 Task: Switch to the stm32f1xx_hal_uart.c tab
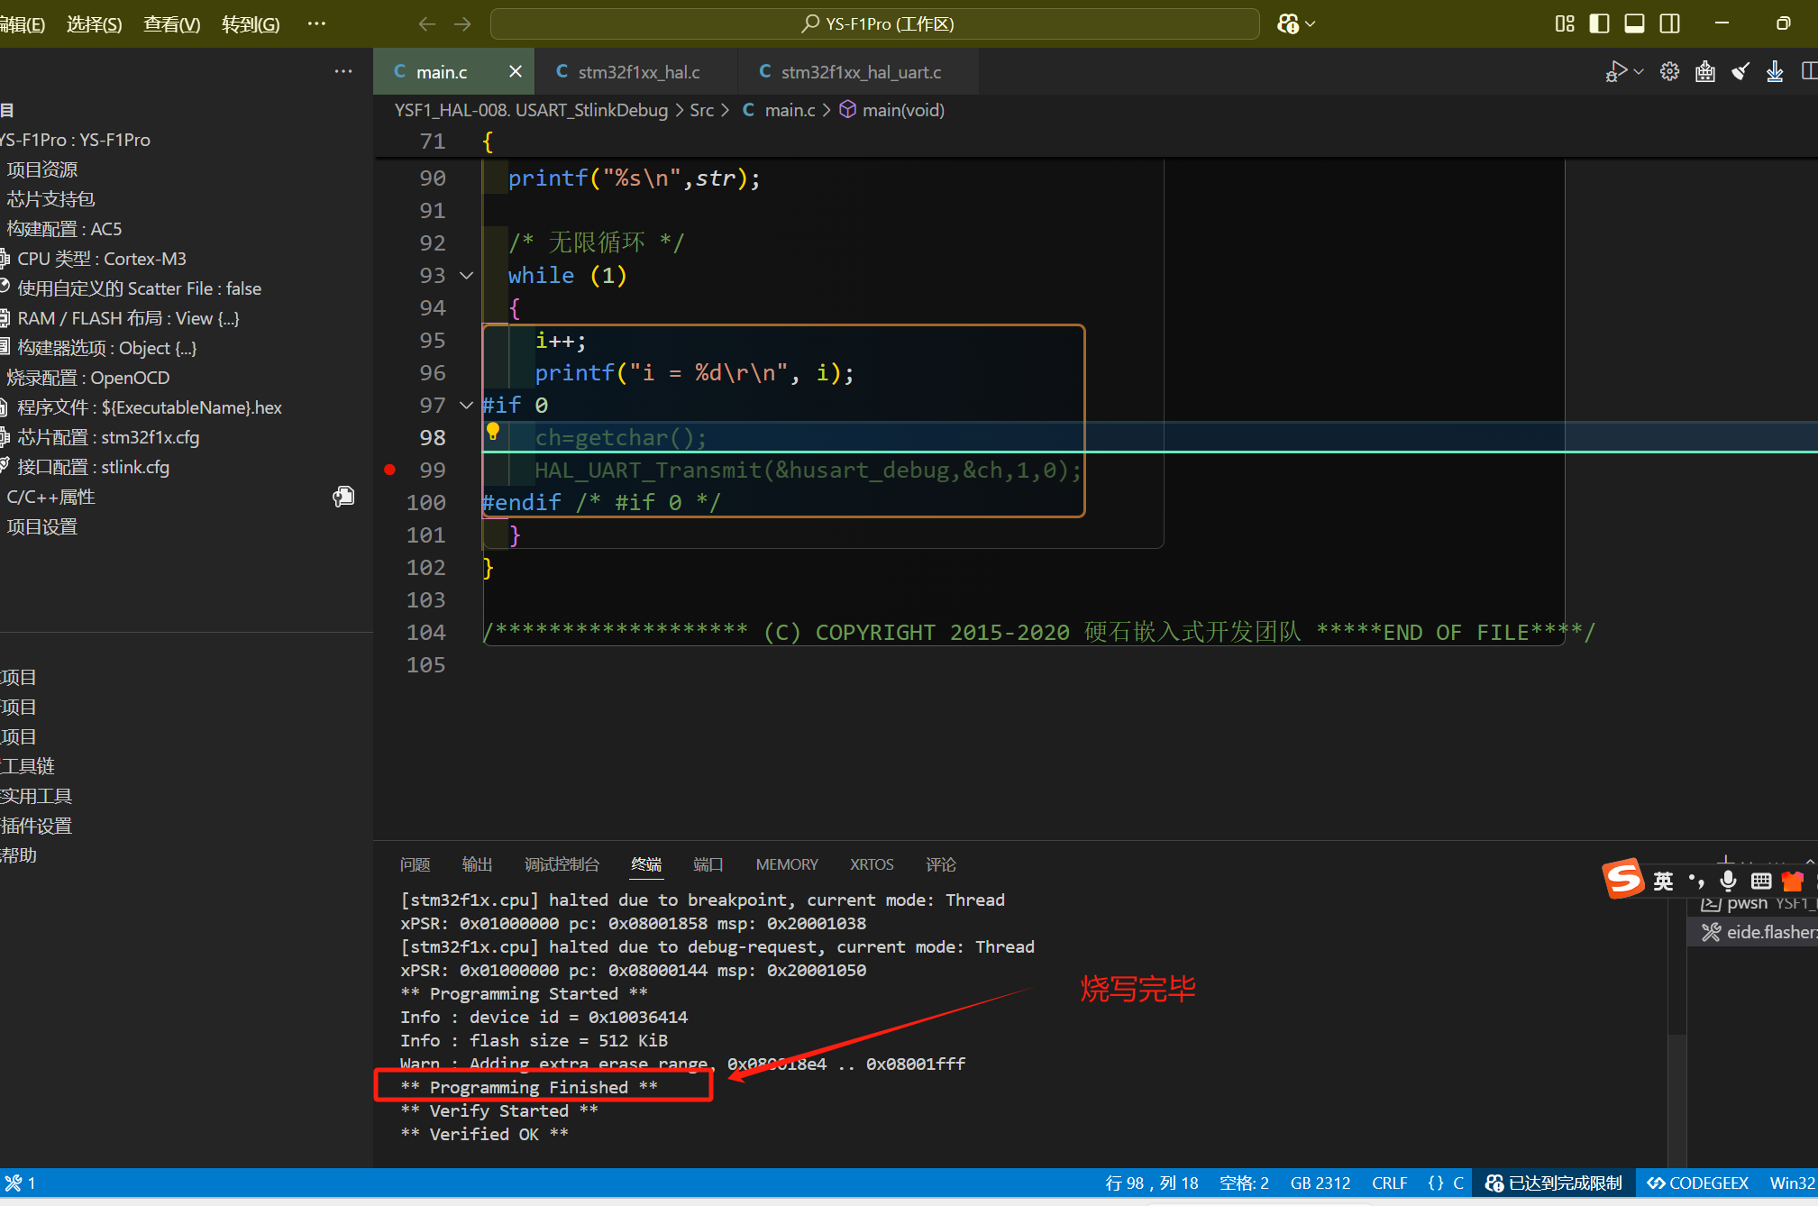860,72
